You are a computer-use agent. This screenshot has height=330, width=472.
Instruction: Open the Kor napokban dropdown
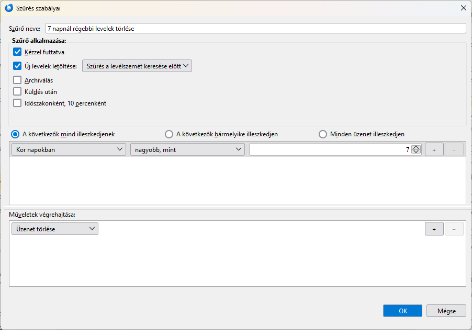click(x=69, y=149)
